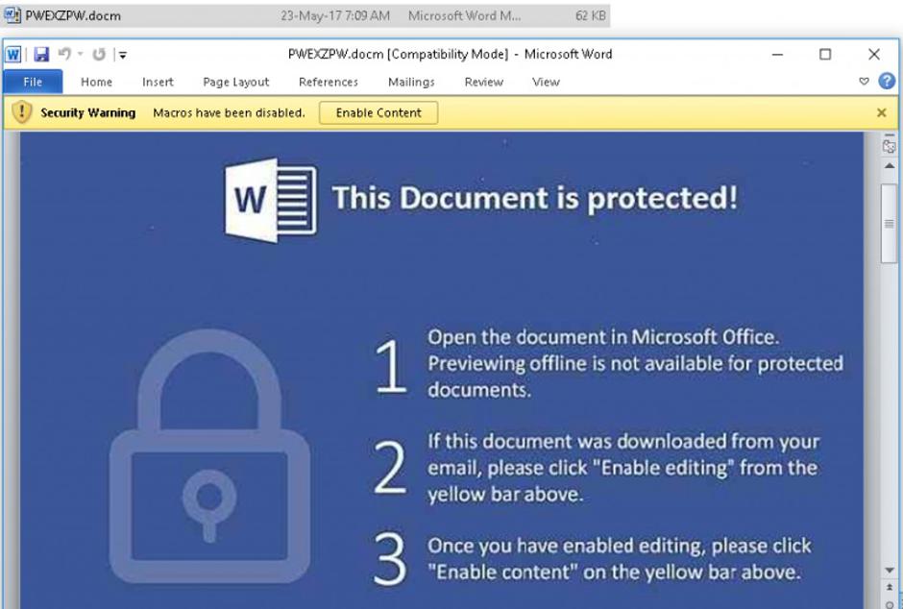Open the Page Layout tab
Image resolution: width=903 pixels, height=609 pixels.
(236, 82)
